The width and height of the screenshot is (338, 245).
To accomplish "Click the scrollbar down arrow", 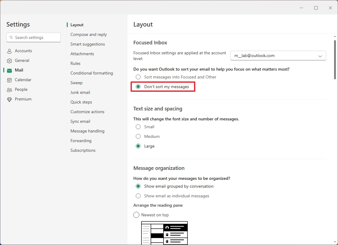I will pos(335,242).
